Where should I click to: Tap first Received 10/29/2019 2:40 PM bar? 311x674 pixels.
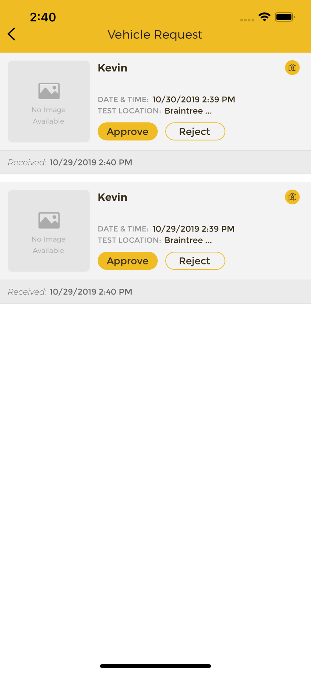pos(155,162)
